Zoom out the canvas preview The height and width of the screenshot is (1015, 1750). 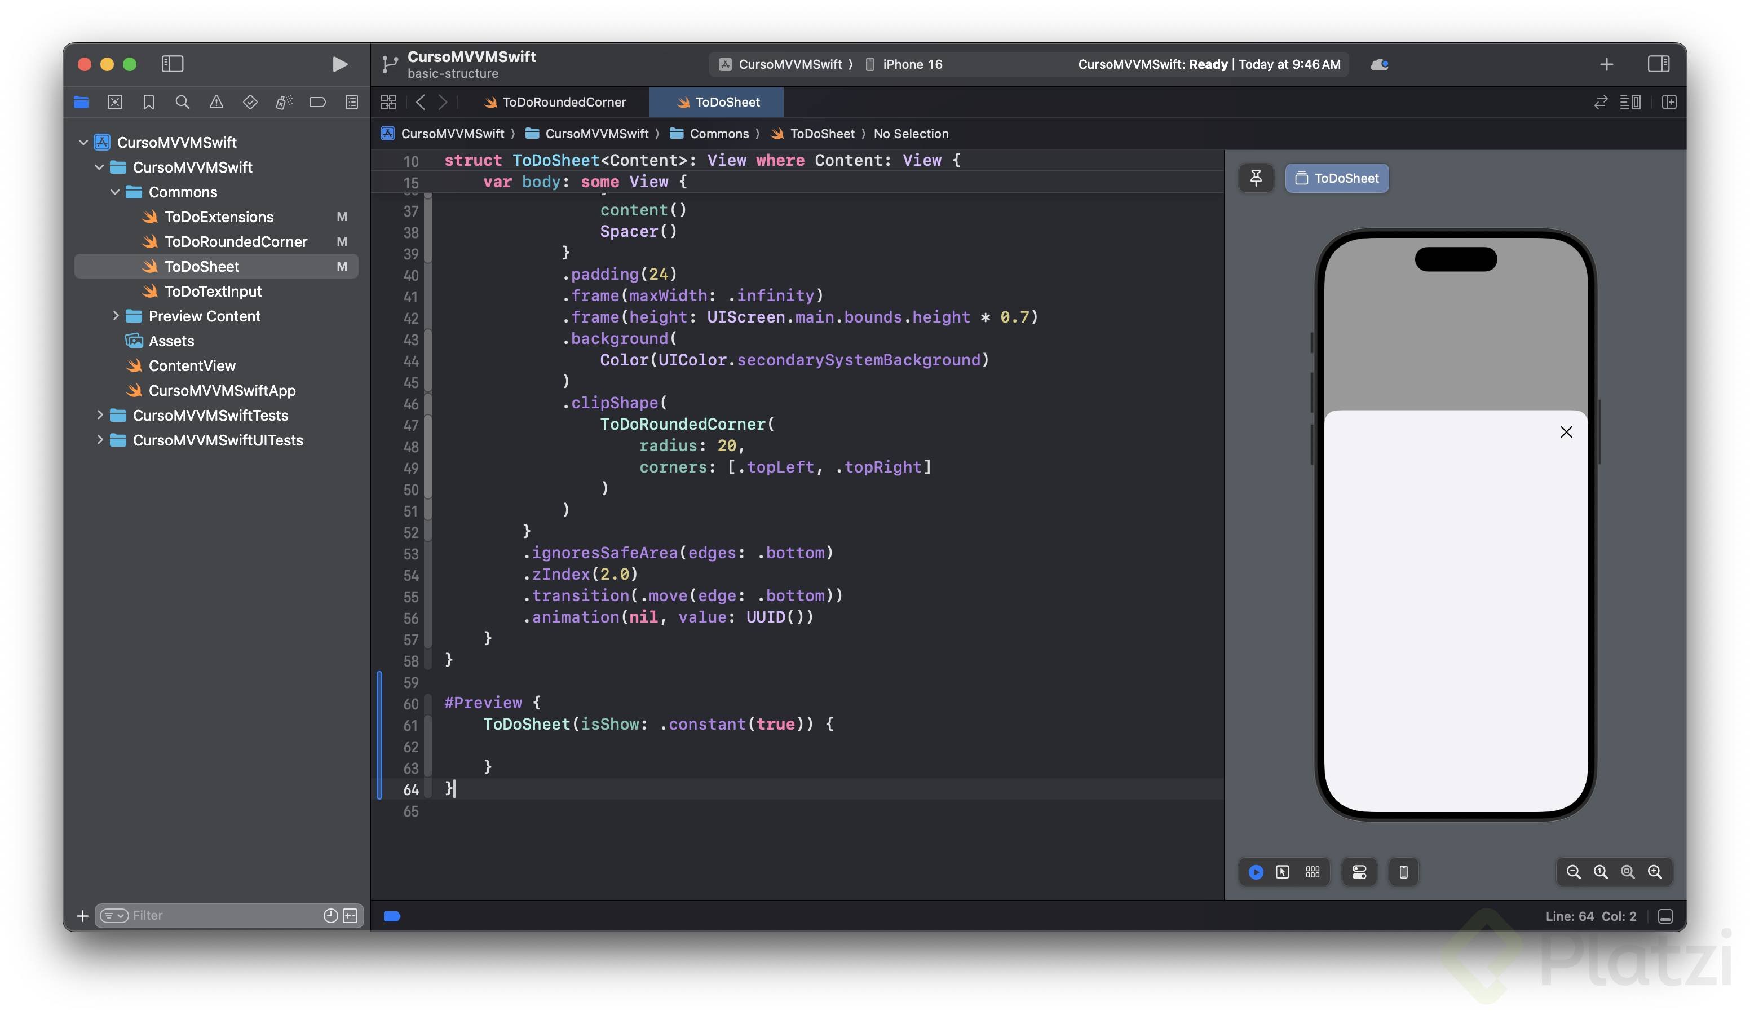coord(1573,872)
